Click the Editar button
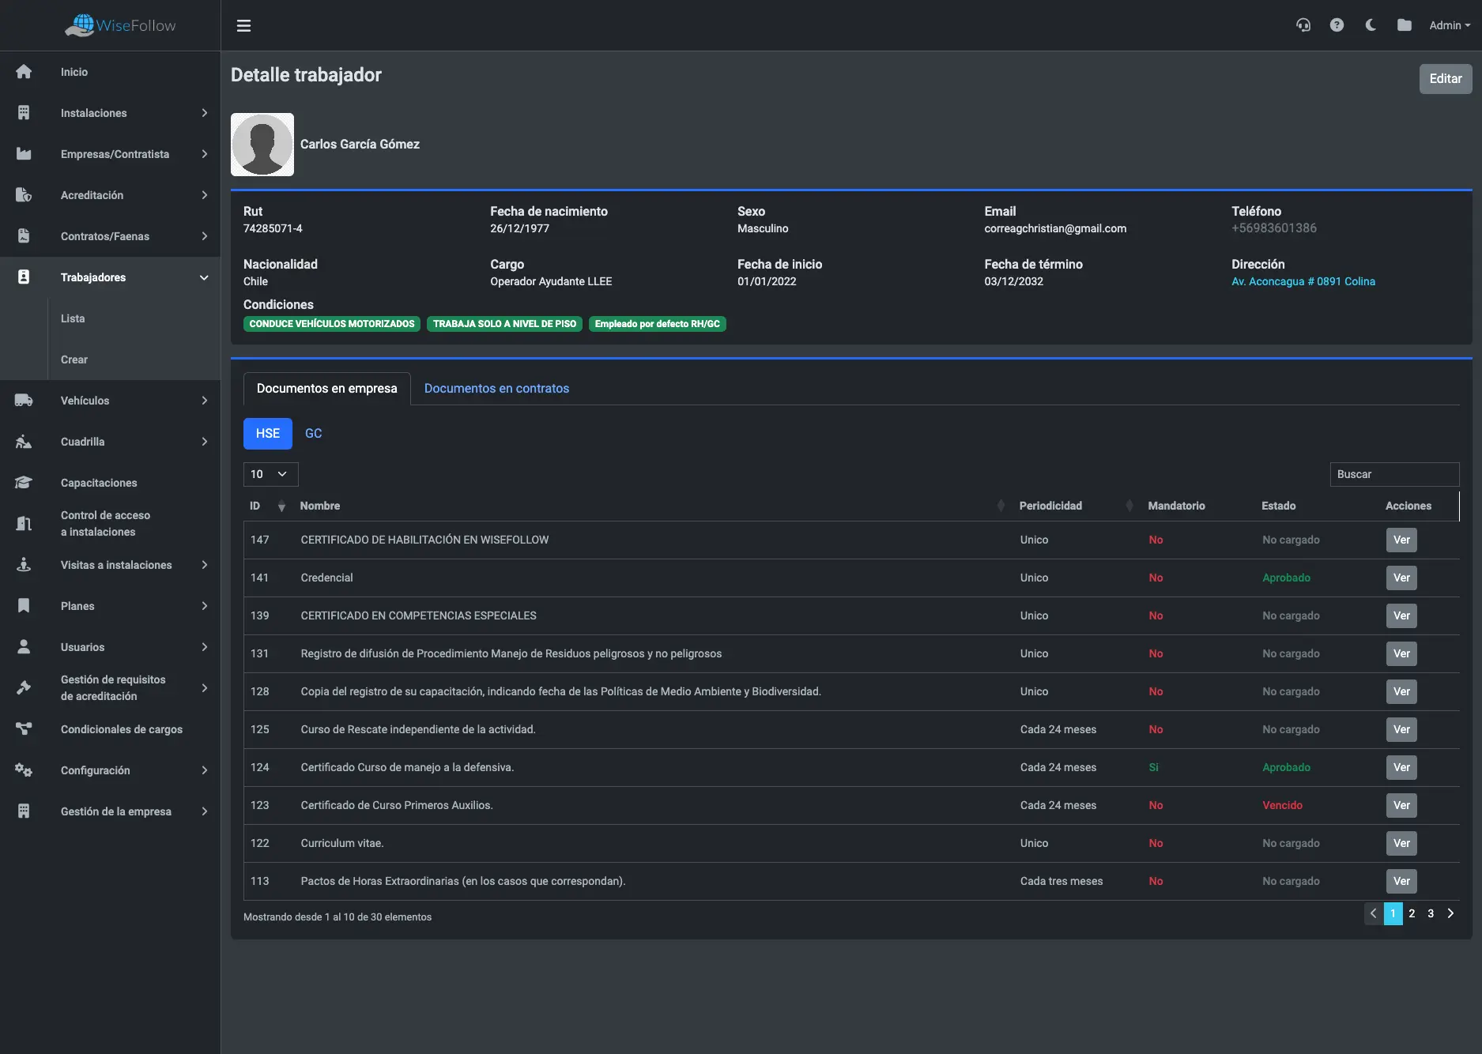Image resolution: width=1482 pixels, height=1054 pixels. point(1446,79)
